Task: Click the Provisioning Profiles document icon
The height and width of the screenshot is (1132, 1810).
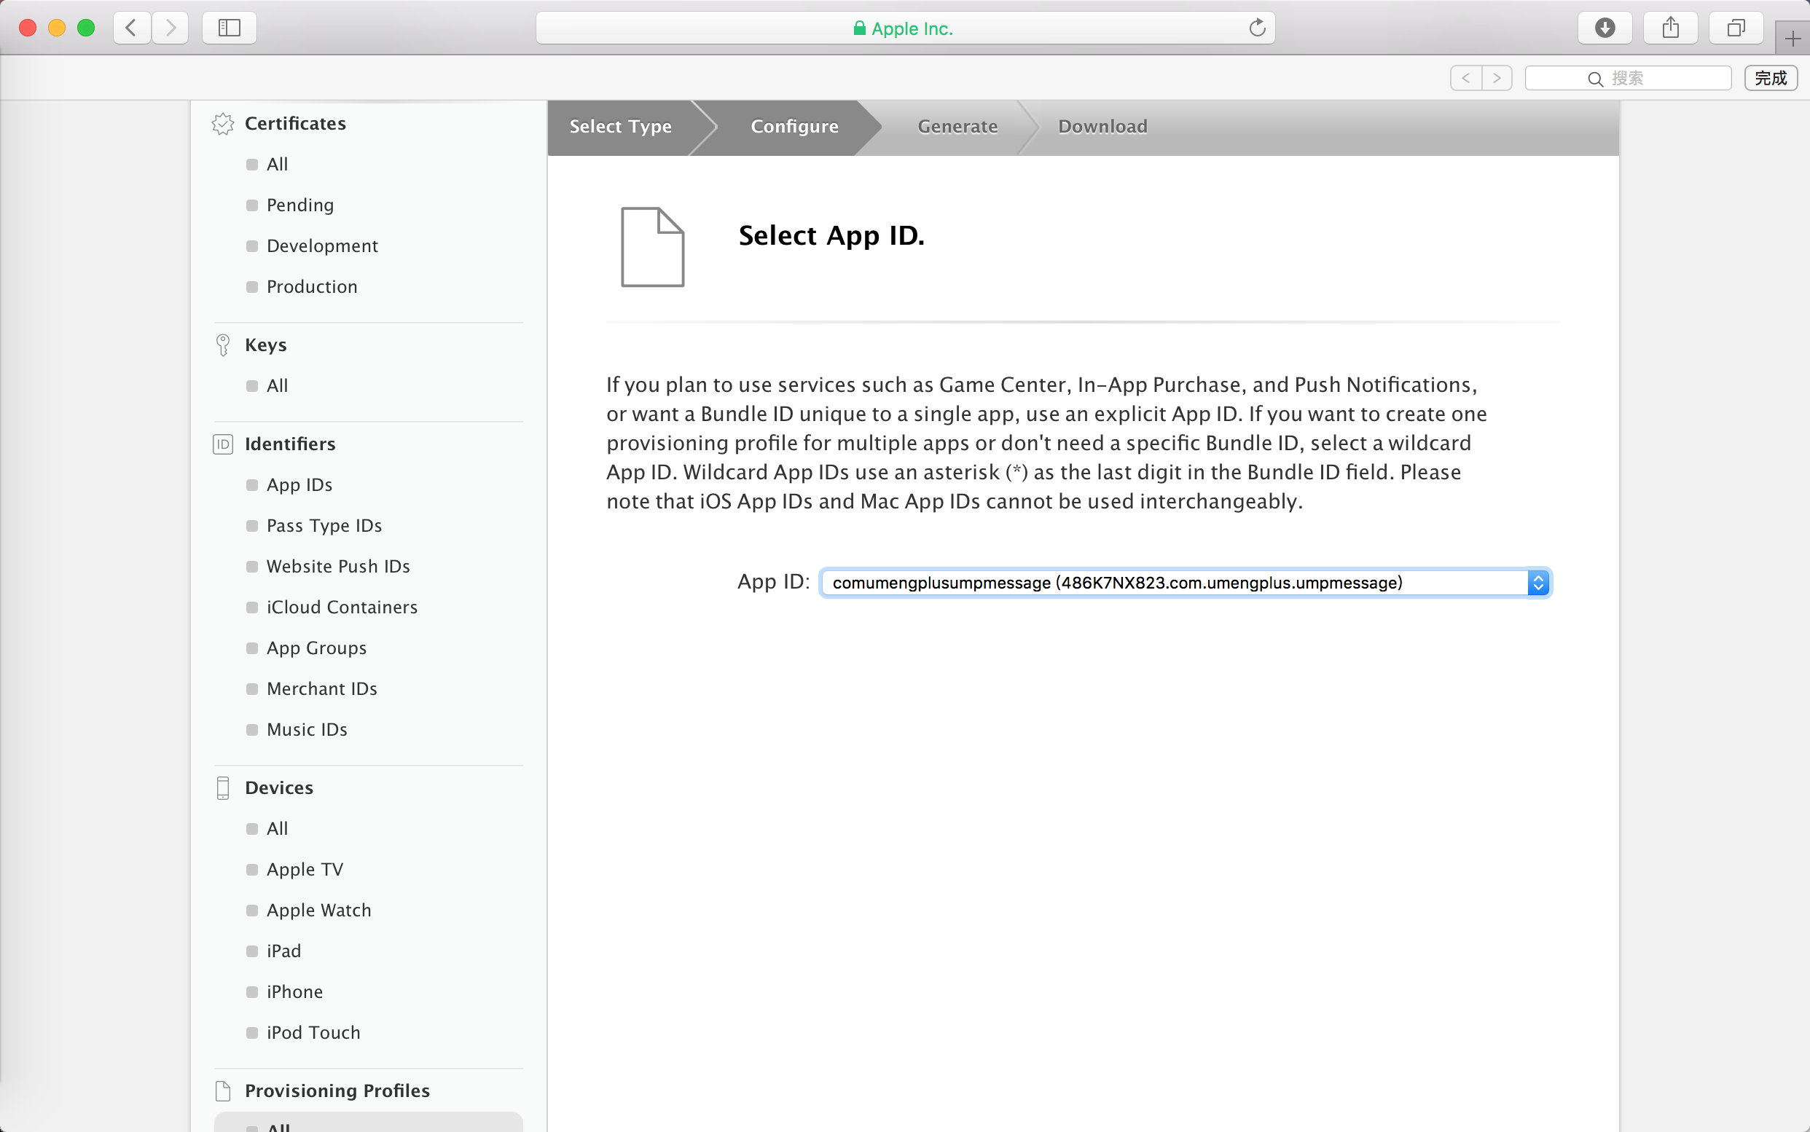Action: click(x=222, y=1090)
